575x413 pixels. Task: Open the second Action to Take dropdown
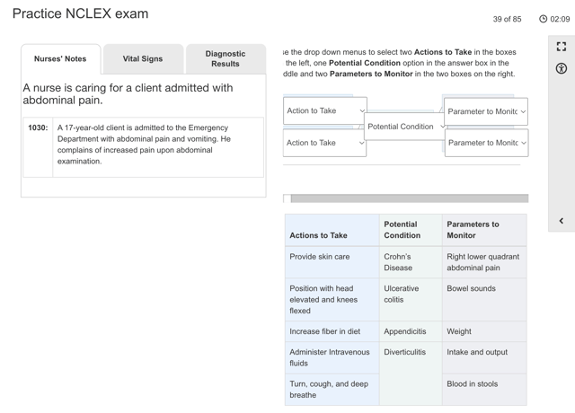click(x=324, y=143)
